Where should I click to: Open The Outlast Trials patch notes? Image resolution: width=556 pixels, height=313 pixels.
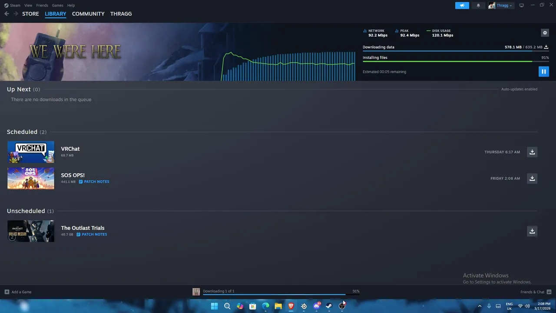coord(92,234)
